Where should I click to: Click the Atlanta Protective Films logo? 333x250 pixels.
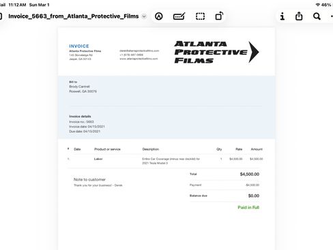[x=216, y=52]
